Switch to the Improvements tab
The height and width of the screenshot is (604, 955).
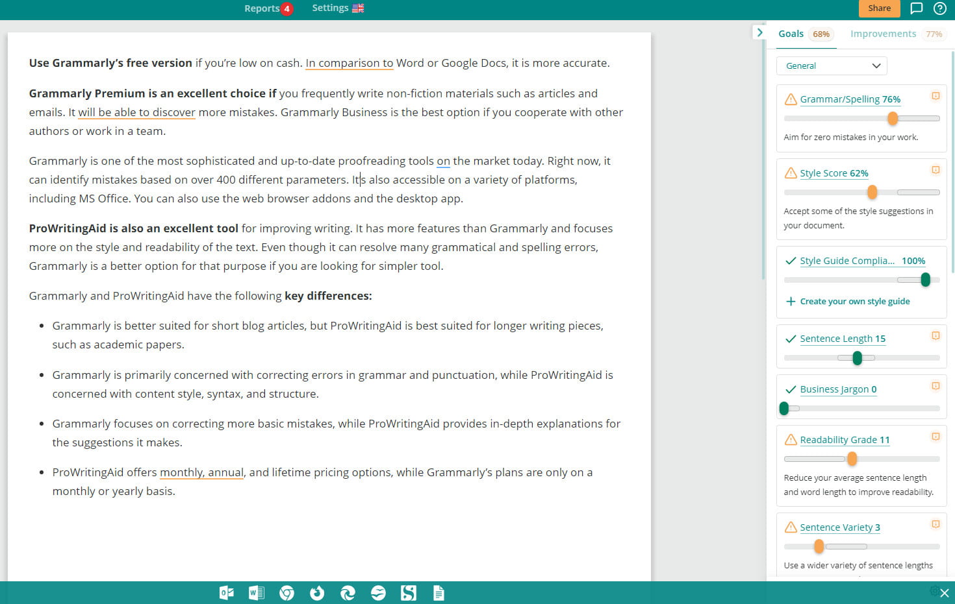(883, 34)
